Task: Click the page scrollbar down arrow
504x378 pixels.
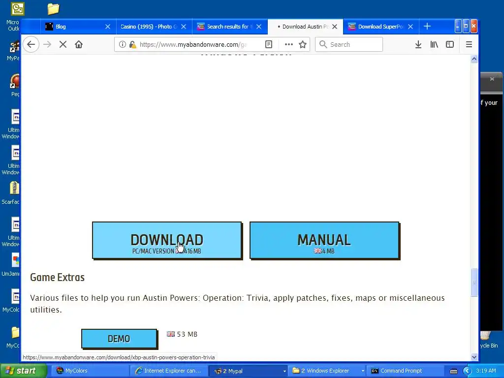Action: (474, 357)
